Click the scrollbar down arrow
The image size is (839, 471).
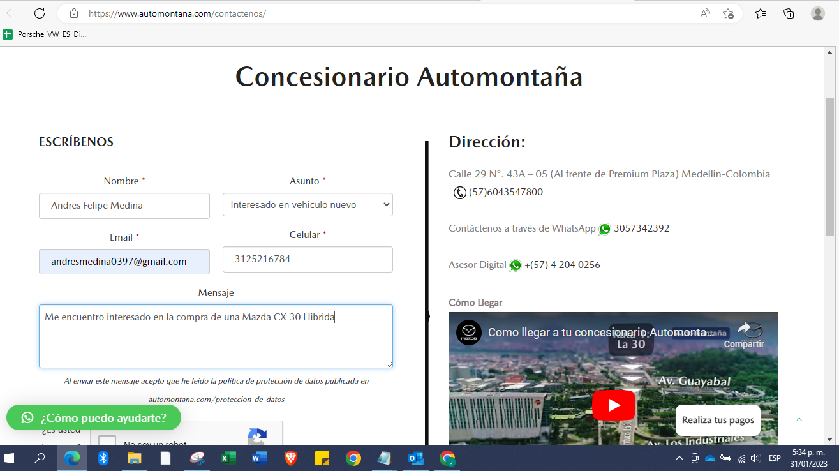(x=829, y=439)
